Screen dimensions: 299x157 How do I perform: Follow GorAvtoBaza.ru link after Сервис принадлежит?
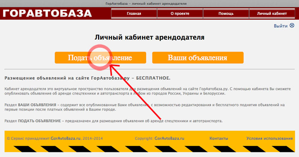(65, 139)
